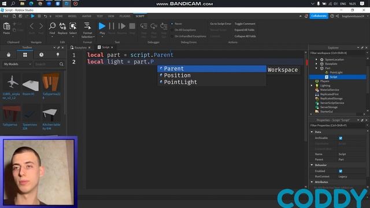The image size is (370, 208).
Task: Click the Format Selection icon
Action: click(87, 27)
